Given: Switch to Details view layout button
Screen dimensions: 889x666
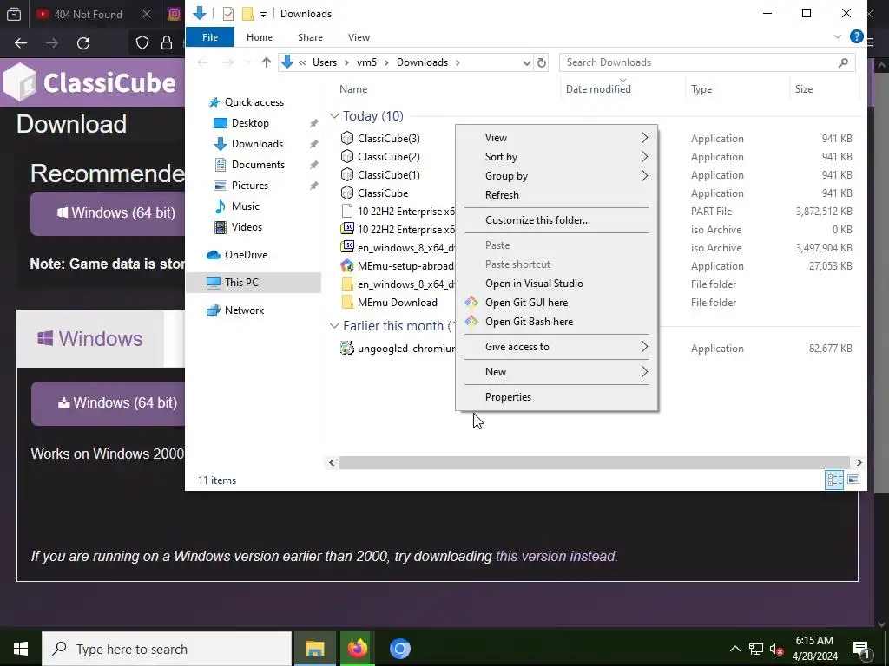Looking at the screenshot, I should point(834,480).
